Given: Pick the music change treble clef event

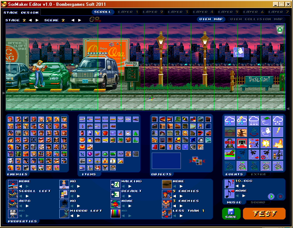Looking at the screenshot, I should 278,154.
